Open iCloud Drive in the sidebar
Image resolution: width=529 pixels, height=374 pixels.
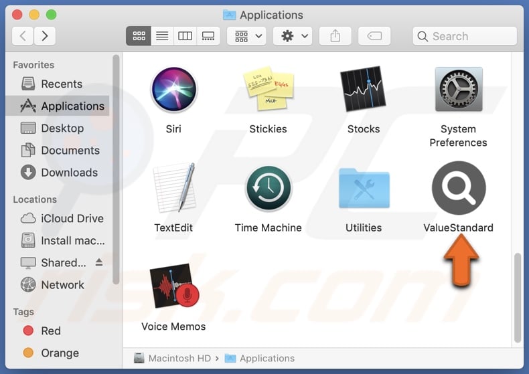58,218
